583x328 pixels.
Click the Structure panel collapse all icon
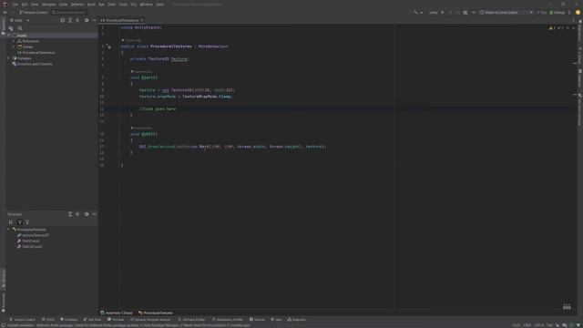(x=77, y=214)
